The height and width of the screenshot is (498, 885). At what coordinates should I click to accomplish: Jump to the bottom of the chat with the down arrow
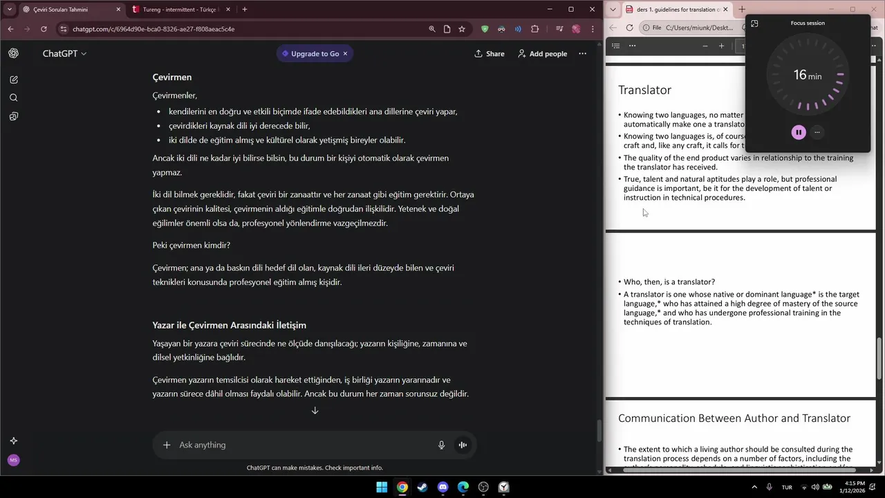tap(315, 410)
